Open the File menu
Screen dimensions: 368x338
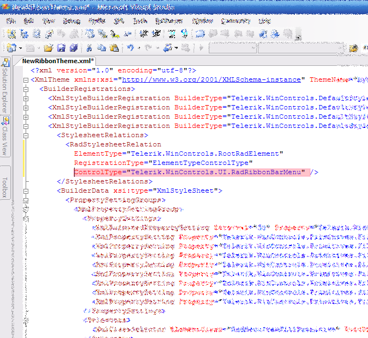click(11, 21)
